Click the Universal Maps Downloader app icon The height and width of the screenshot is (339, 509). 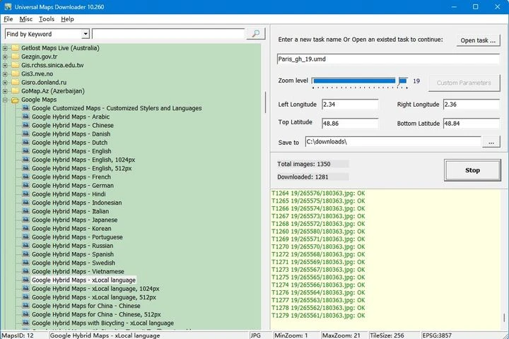[x=8, y=7]
